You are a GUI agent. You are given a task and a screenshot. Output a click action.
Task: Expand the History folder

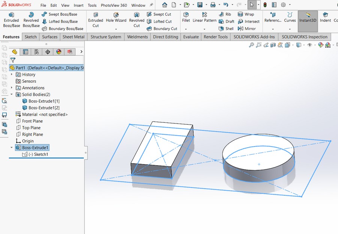pos(12,74)
